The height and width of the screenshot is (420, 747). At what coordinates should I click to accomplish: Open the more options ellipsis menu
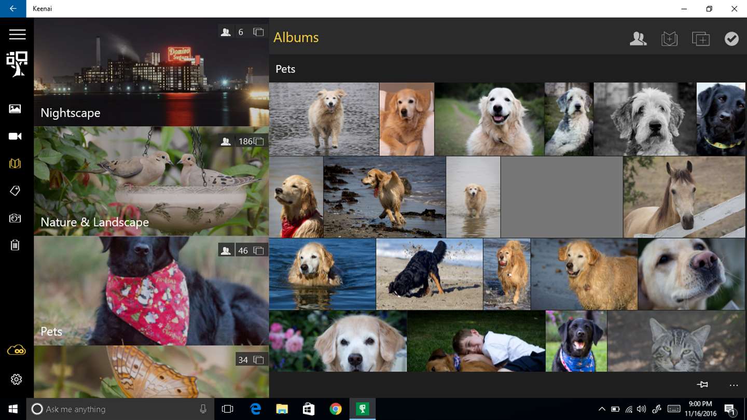[x=734, y=385]
